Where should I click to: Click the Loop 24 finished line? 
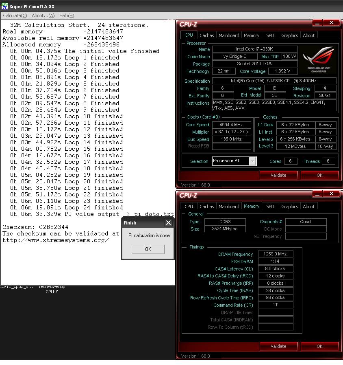66,207
